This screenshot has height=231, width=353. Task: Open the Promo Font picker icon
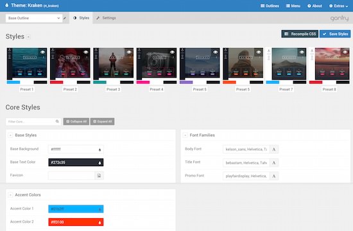[x=274, y=176]
